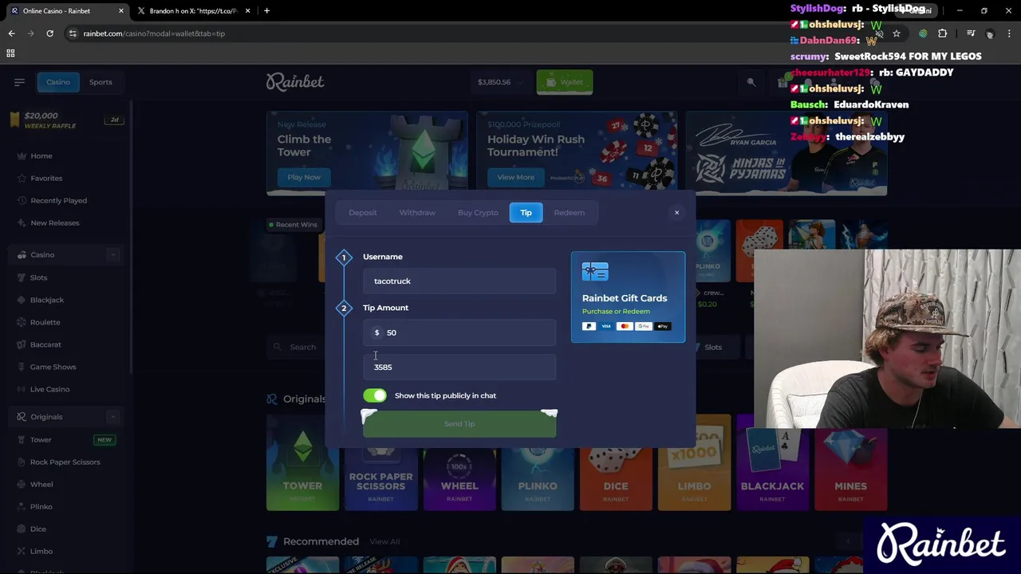Image resolution: width=1021 pixels, height=574 pixels.
Task: Select the Casino mode button
Action: tap(57, 82)
